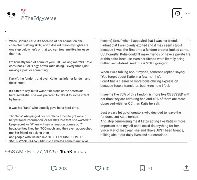197x180 pixels.
Task: Click the 9:58 AM timestamp
Action: pyautogui.click(x=14, y=152)
